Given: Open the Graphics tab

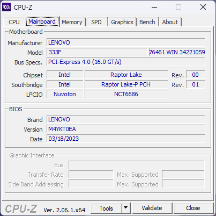Looking at the screenshot, I should 122,22.
